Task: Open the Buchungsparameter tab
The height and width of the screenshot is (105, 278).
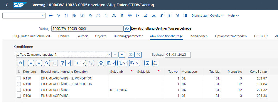Action: (128, 36)
